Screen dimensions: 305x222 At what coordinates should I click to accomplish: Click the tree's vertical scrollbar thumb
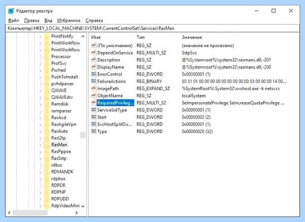(83, 135)
